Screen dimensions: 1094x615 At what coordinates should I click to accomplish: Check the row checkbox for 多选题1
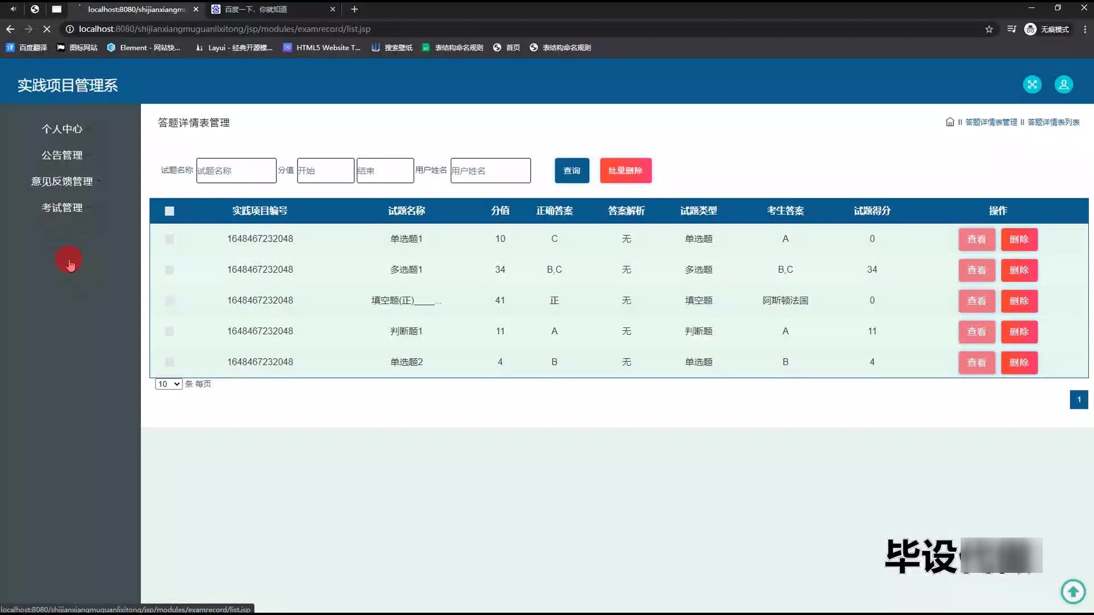(169, 270)
